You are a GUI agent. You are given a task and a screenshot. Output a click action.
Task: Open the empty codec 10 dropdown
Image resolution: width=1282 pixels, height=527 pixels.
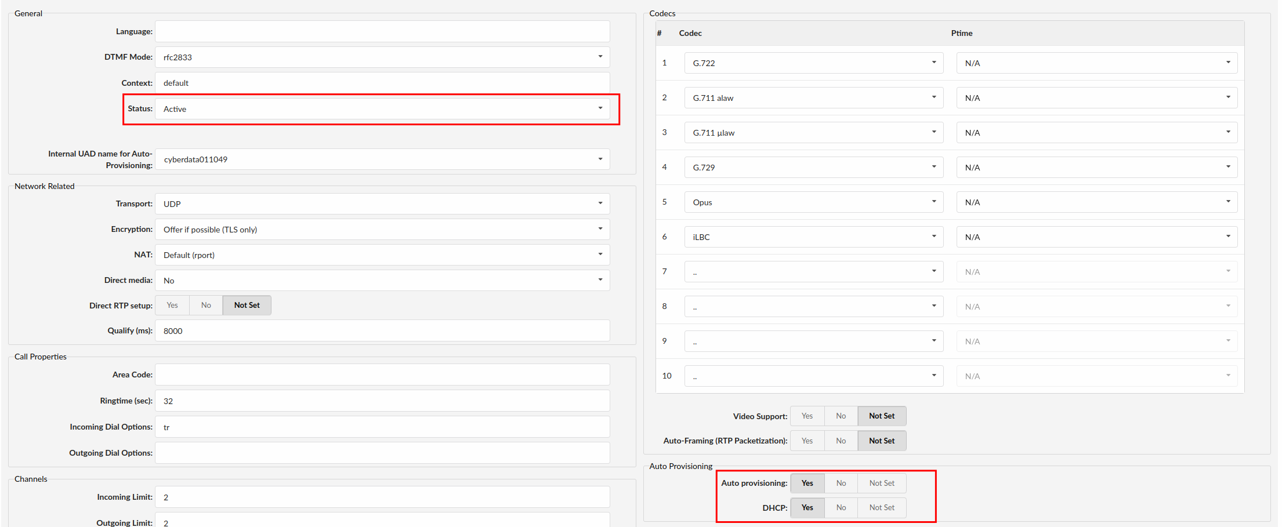click(814, 376)
